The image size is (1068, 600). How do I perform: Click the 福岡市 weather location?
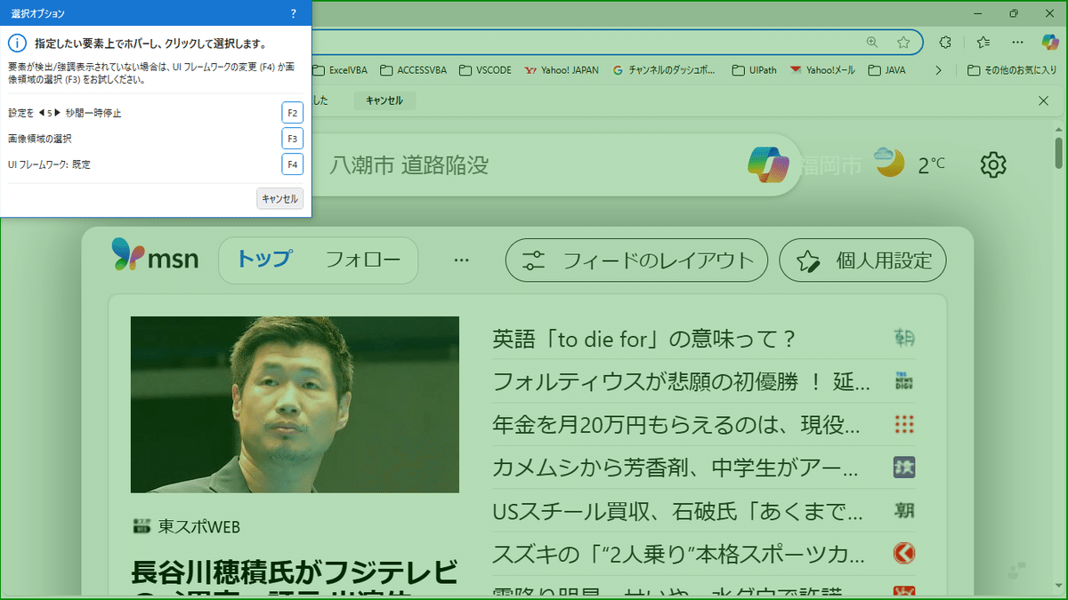point(829,164)
